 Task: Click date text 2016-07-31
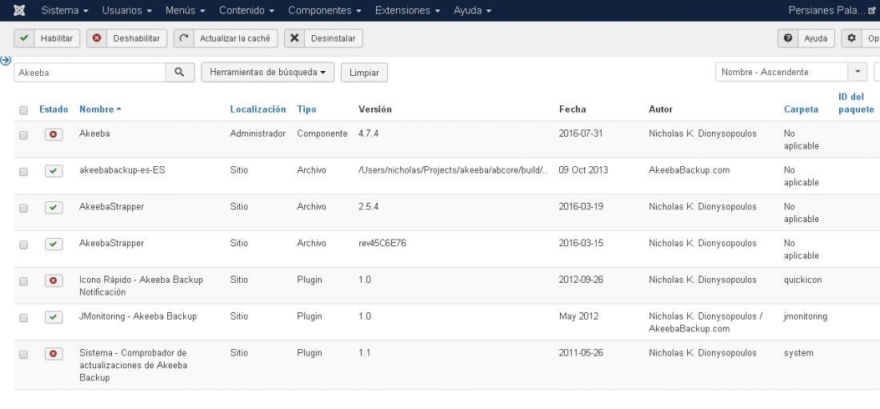click(581, 133)
